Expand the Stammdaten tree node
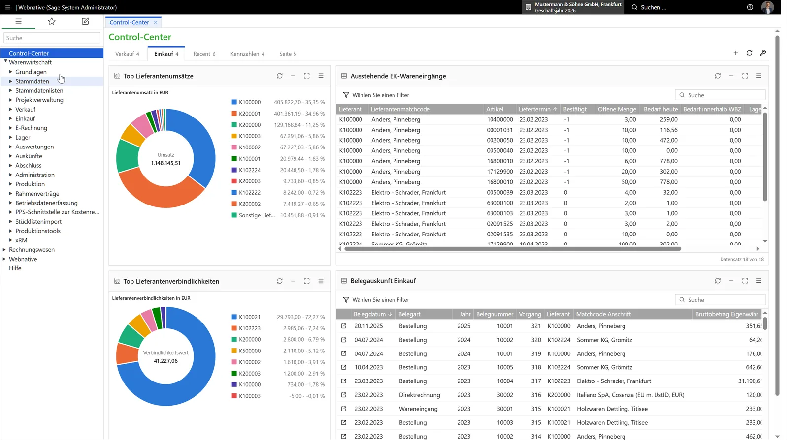The height and width of the screenshot is (440, 788). coord(10,81)
